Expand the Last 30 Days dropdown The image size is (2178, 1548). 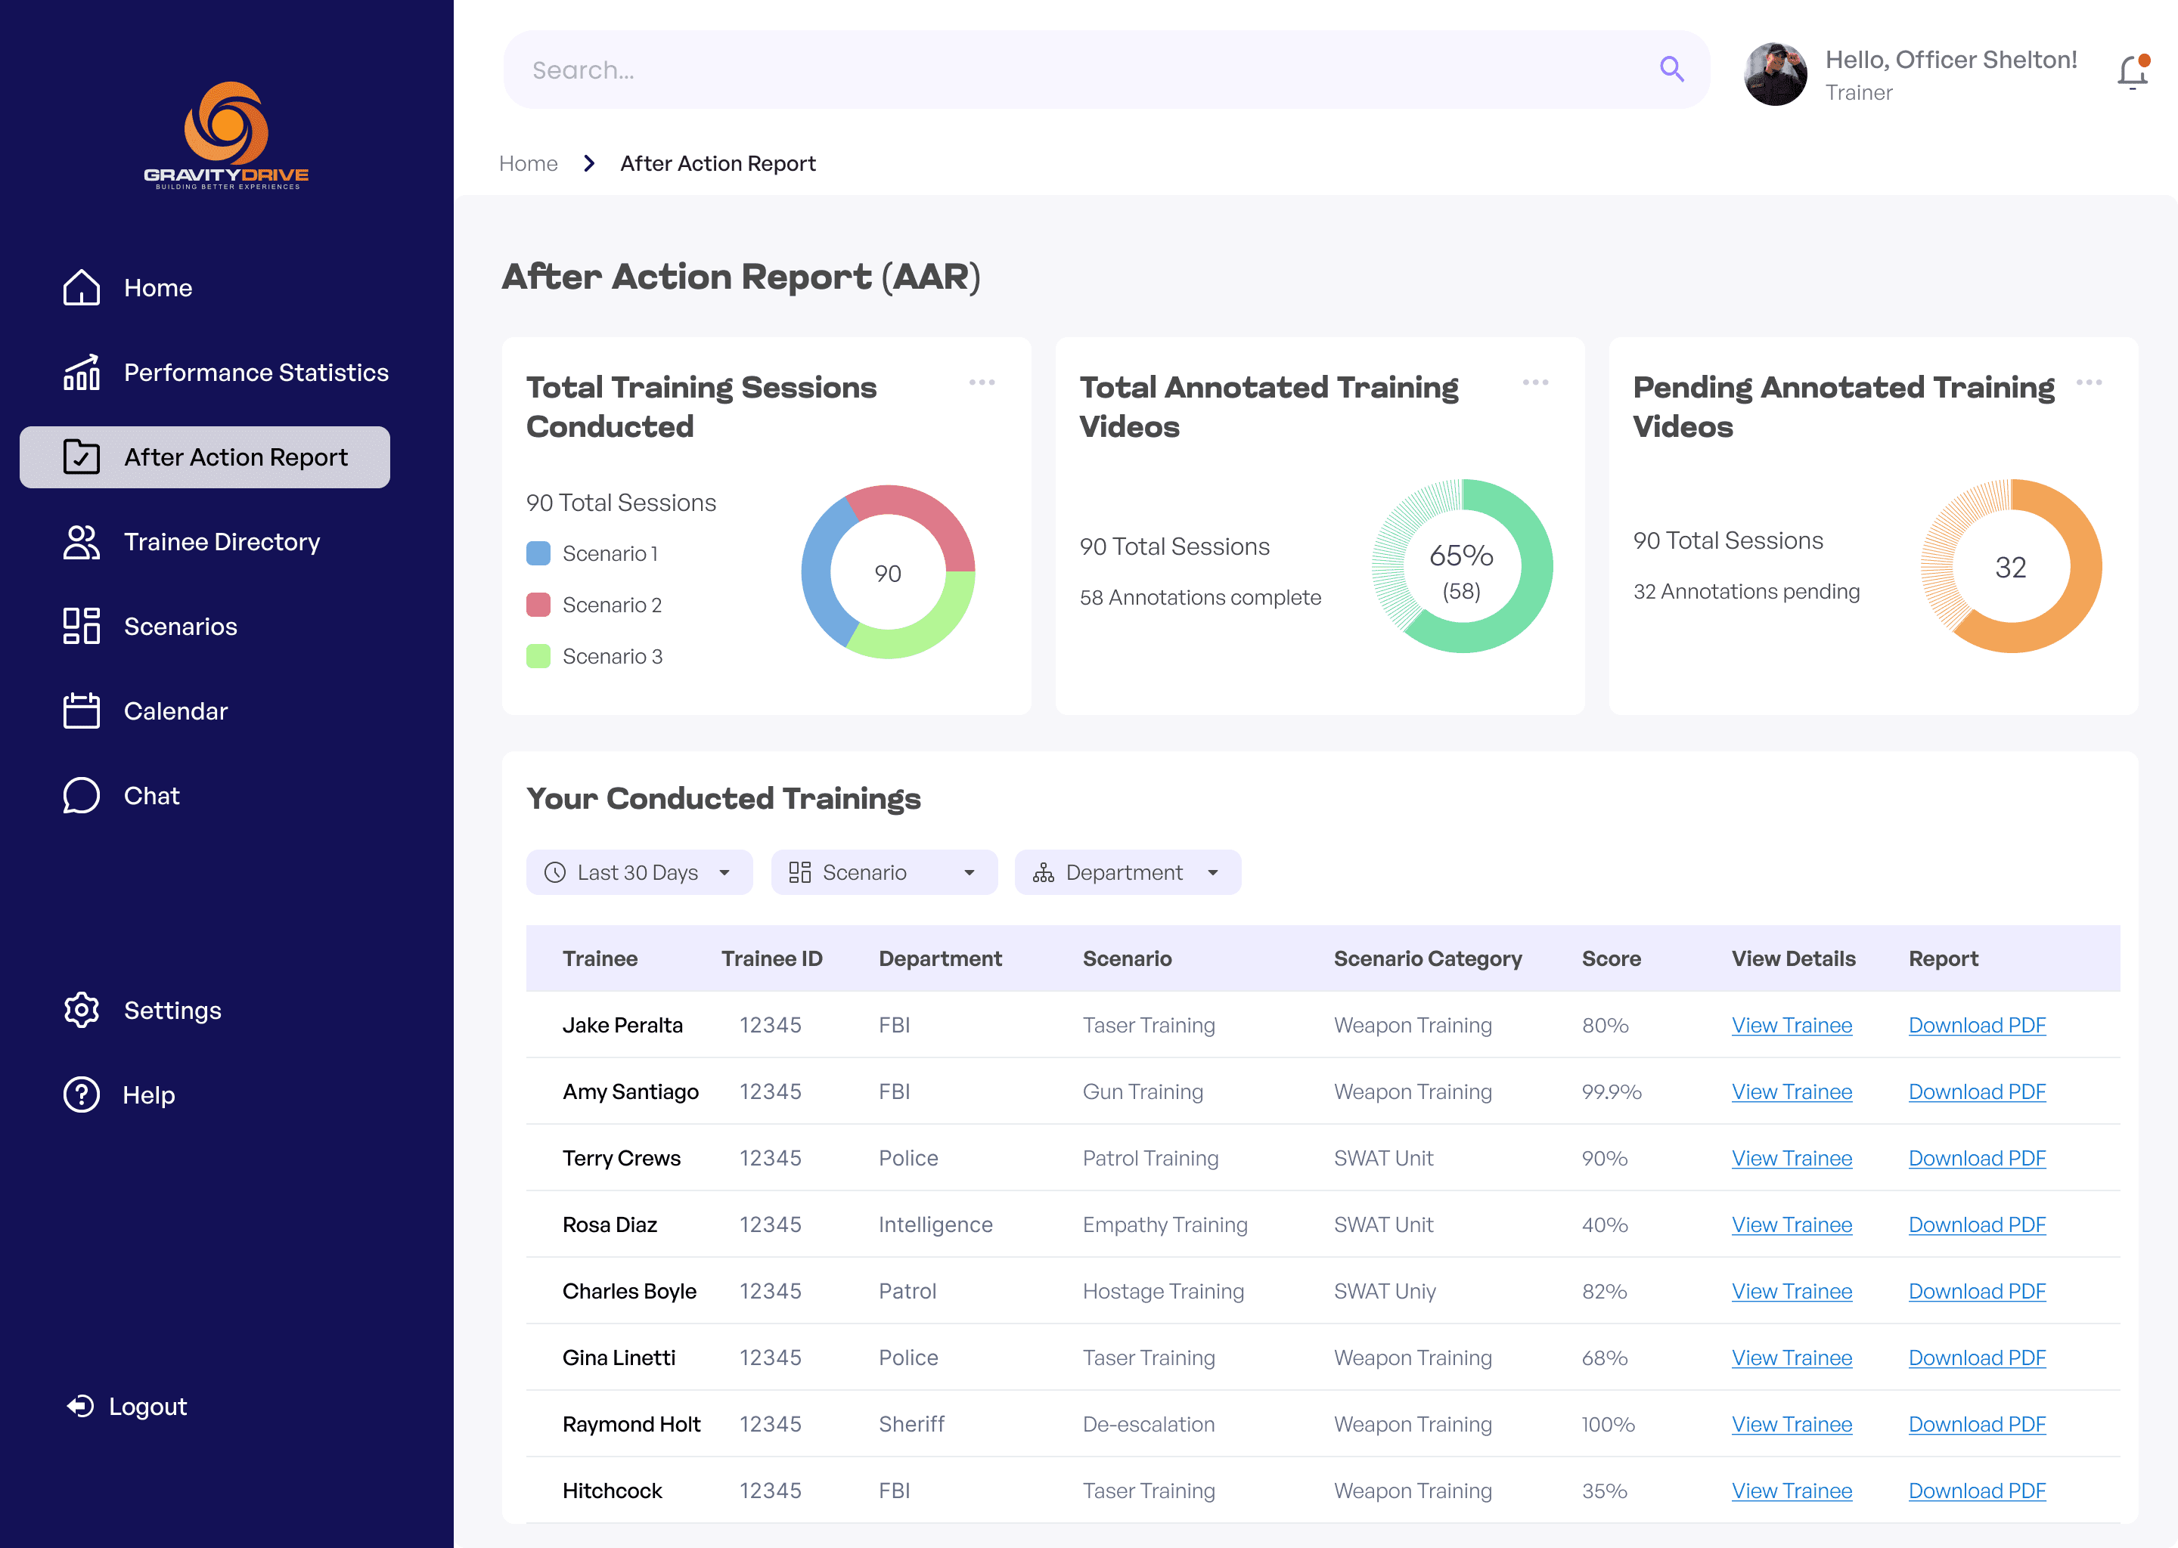point(639,872)
